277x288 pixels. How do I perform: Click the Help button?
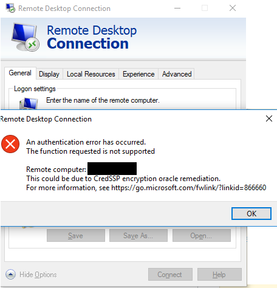click(x=219, y=275)
